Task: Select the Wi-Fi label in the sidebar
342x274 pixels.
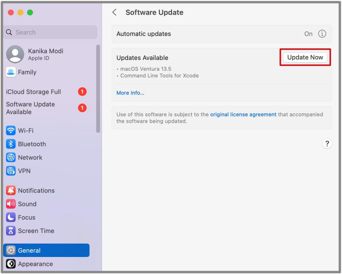Action: coord(26,130)
